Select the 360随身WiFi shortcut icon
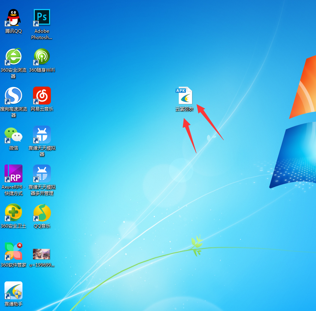The image size is (316, 311). [x=42, y=57]
